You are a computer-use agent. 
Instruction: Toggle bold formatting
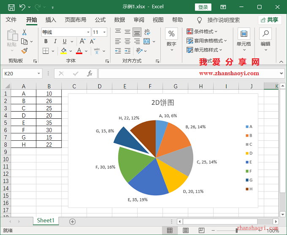(x=46, y=41)
